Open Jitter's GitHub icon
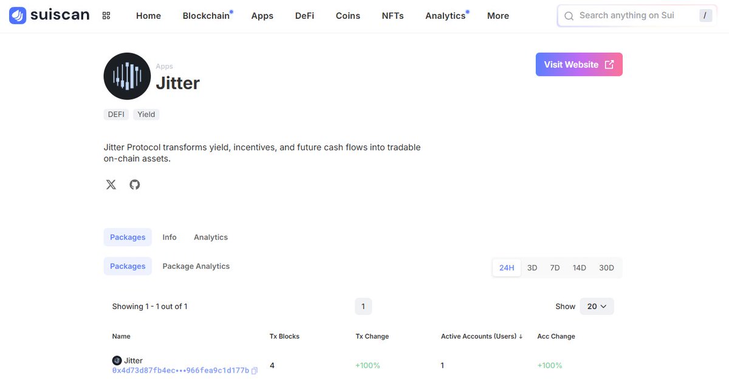 coord(135,184)
